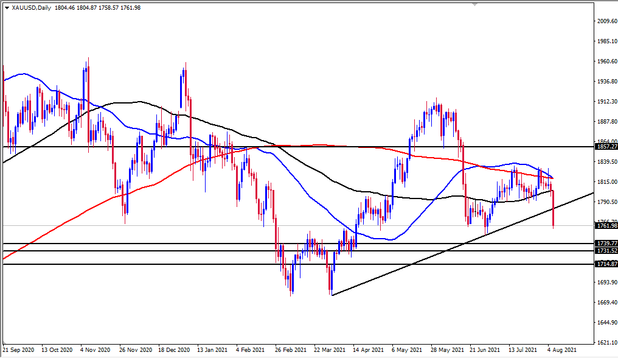Click the 13 Oct 2020 date label
Image resolution: width=618 pixels, height=358 pixels.
pos(57,349)
